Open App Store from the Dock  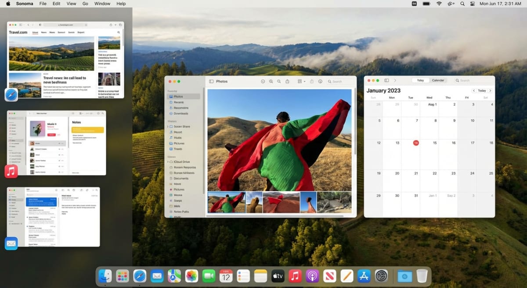point(364,276)
